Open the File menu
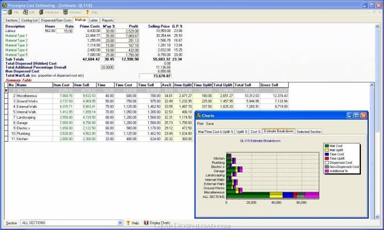Screen dimensions: 384x230 14,12
